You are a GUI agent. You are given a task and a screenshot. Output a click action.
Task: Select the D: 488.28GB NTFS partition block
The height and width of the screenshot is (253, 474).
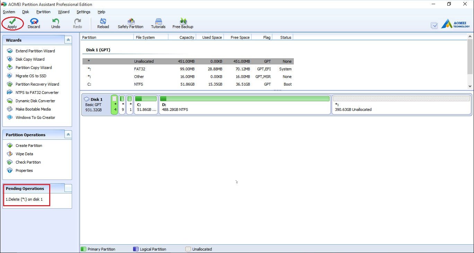click(x=245, y=105)
